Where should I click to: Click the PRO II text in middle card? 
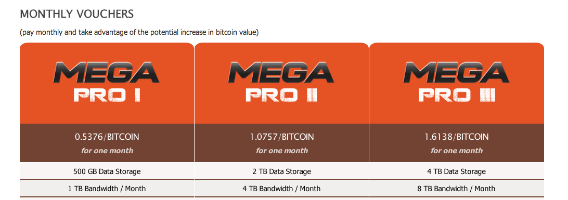coord(281,96)
